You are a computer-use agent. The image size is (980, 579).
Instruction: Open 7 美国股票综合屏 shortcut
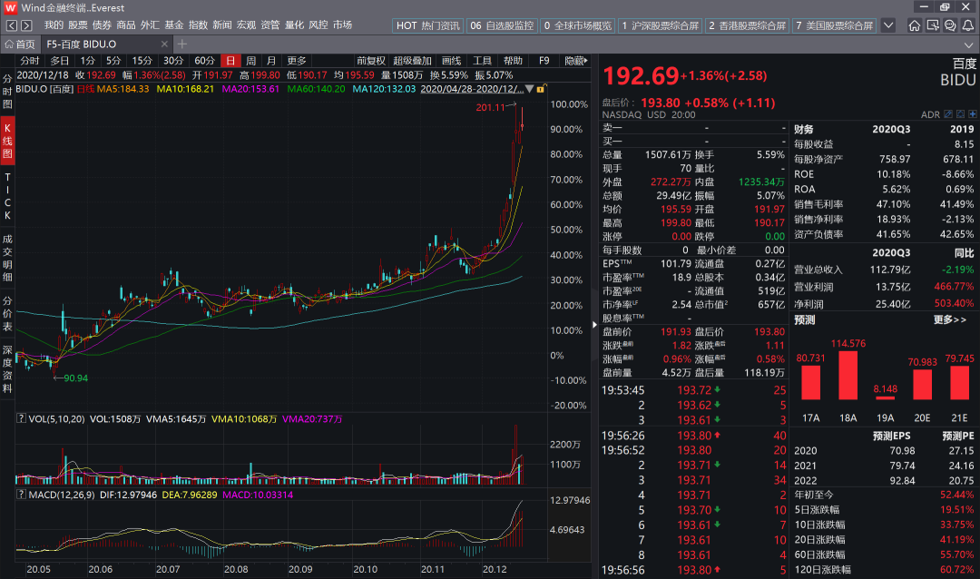(835, 25)
